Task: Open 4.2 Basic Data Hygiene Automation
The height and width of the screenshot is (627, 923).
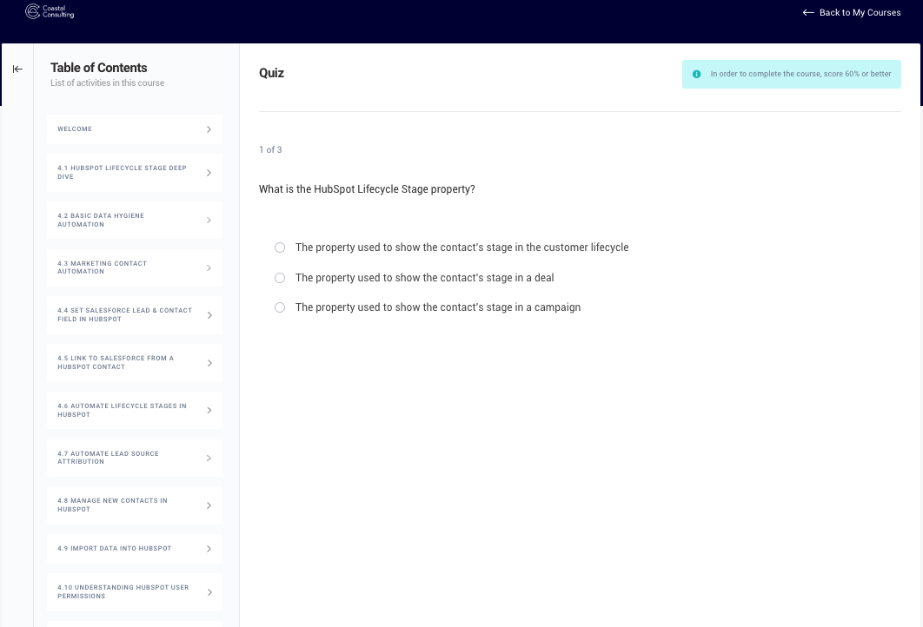Action: (x=135, y=221)
